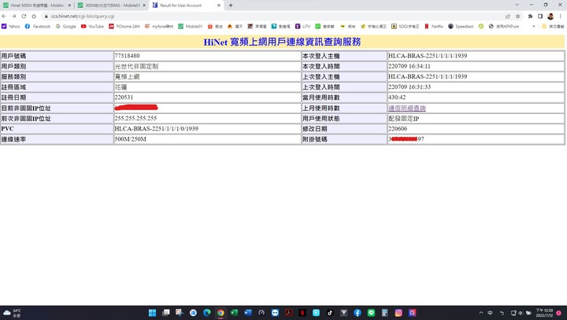Close the Hinet 500M tab
Image resolution: width=567 pixels, height=320 pixels.
tap(70, 6)
